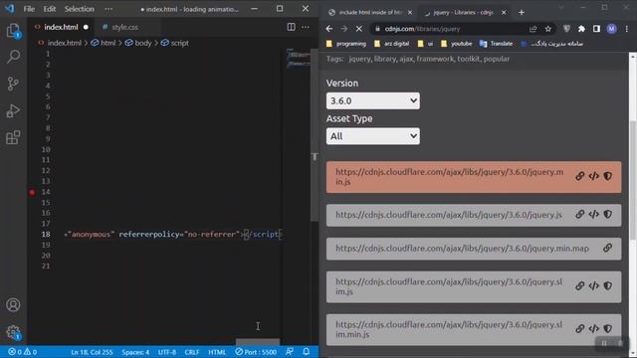Viewport: 637px width, 358px height.
Task: Switch to the include html Chrome tab
Action: 370,13
